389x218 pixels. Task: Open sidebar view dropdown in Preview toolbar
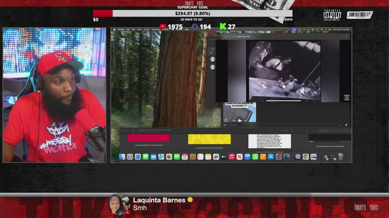(134, 130)
